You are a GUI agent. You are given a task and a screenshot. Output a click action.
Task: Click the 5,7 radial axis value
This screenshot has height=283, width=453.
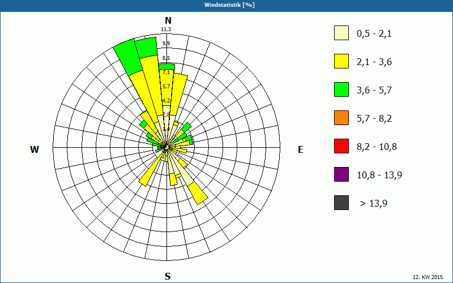pyautogui.click(x=166, y=87)
